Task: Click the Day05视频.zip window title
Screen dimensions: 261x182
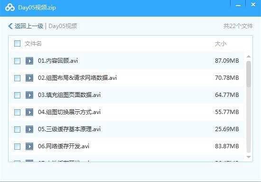Action: pos(37,8)
